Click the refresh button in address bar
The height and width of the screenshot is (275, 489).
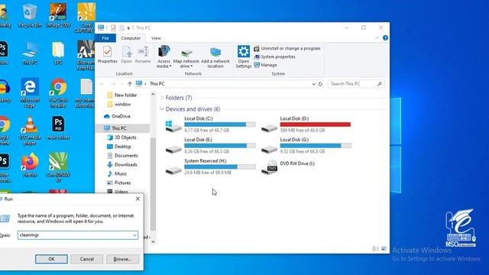320,84
